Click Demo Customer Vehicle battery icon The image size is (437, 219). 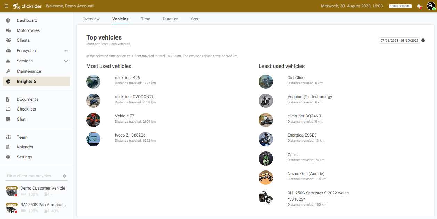coord(24,194)
